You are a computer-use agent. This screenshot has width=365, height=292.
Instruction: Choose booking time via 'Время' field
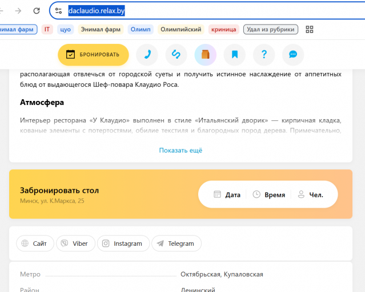(269, 194)
